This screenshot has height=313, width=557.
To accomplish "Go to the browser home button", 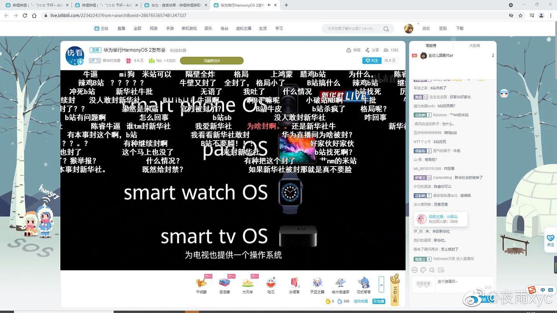I will (x=34, y=15).
